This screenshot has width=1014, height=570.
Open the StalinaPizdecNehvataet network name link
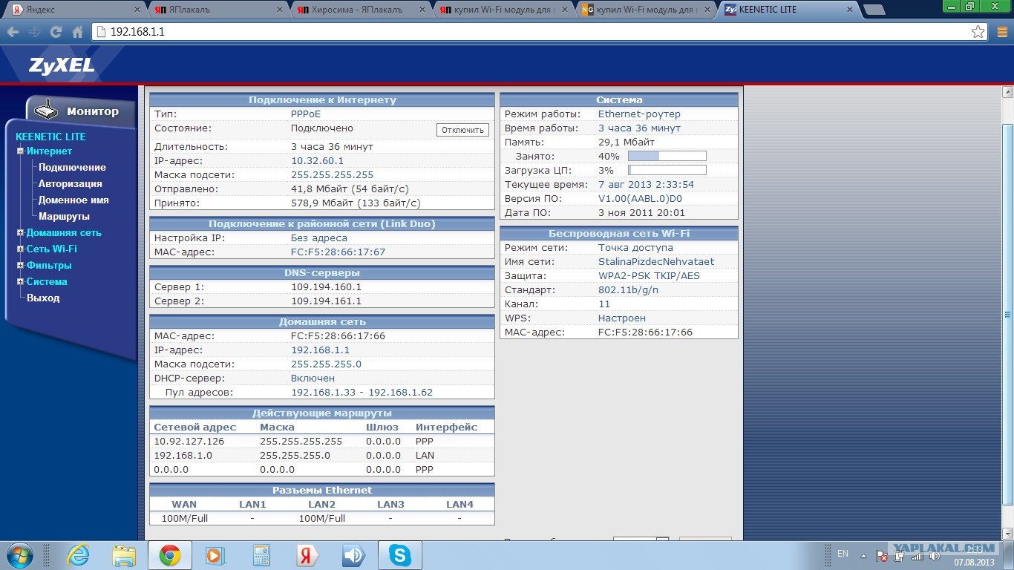(x=656, y=262)
